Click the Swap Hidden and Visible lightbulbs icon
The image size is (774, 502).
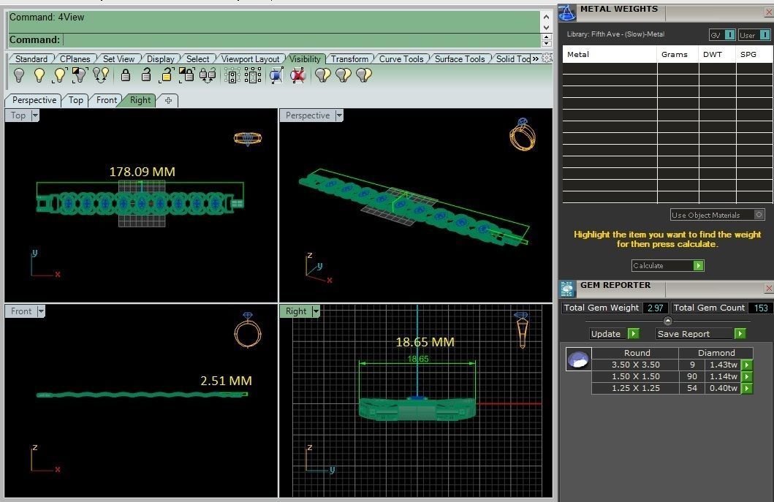pyautogui.click(x=101, y=75)
